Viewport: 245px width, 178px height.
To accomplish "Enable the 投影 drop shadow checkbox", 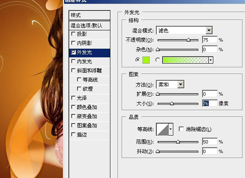I will tap(73, 34).
